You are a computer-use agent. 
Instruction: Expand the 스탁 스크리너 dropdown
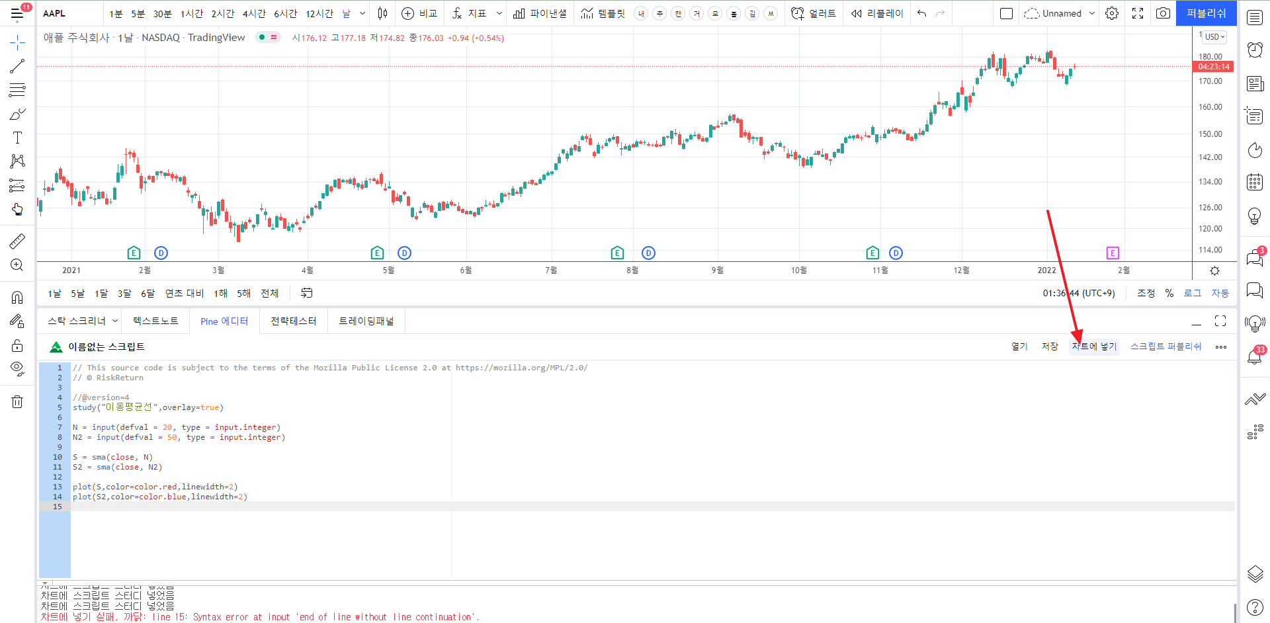point(115,321)
